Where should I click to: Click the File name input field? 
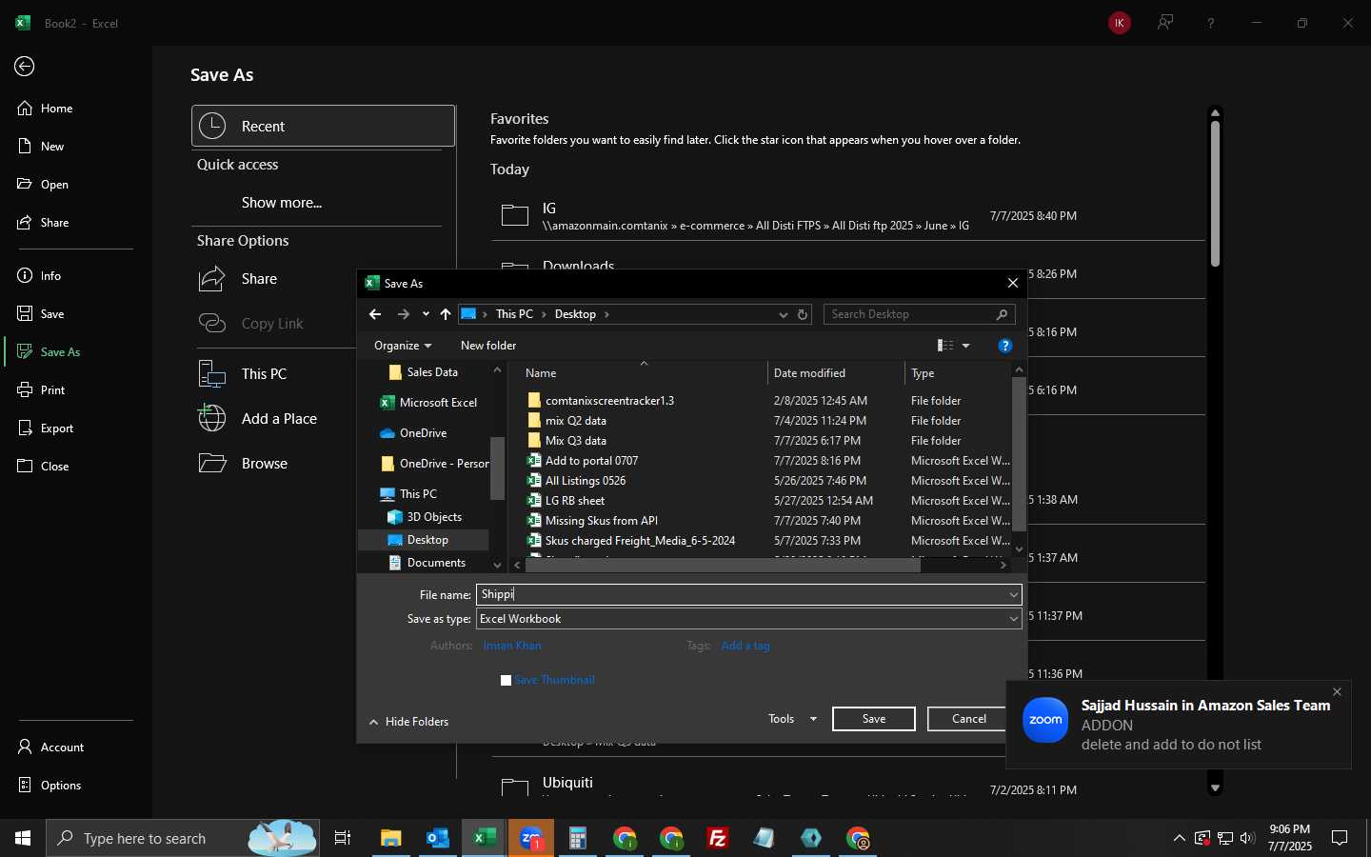pyautogui.click(x=741, y=594)
